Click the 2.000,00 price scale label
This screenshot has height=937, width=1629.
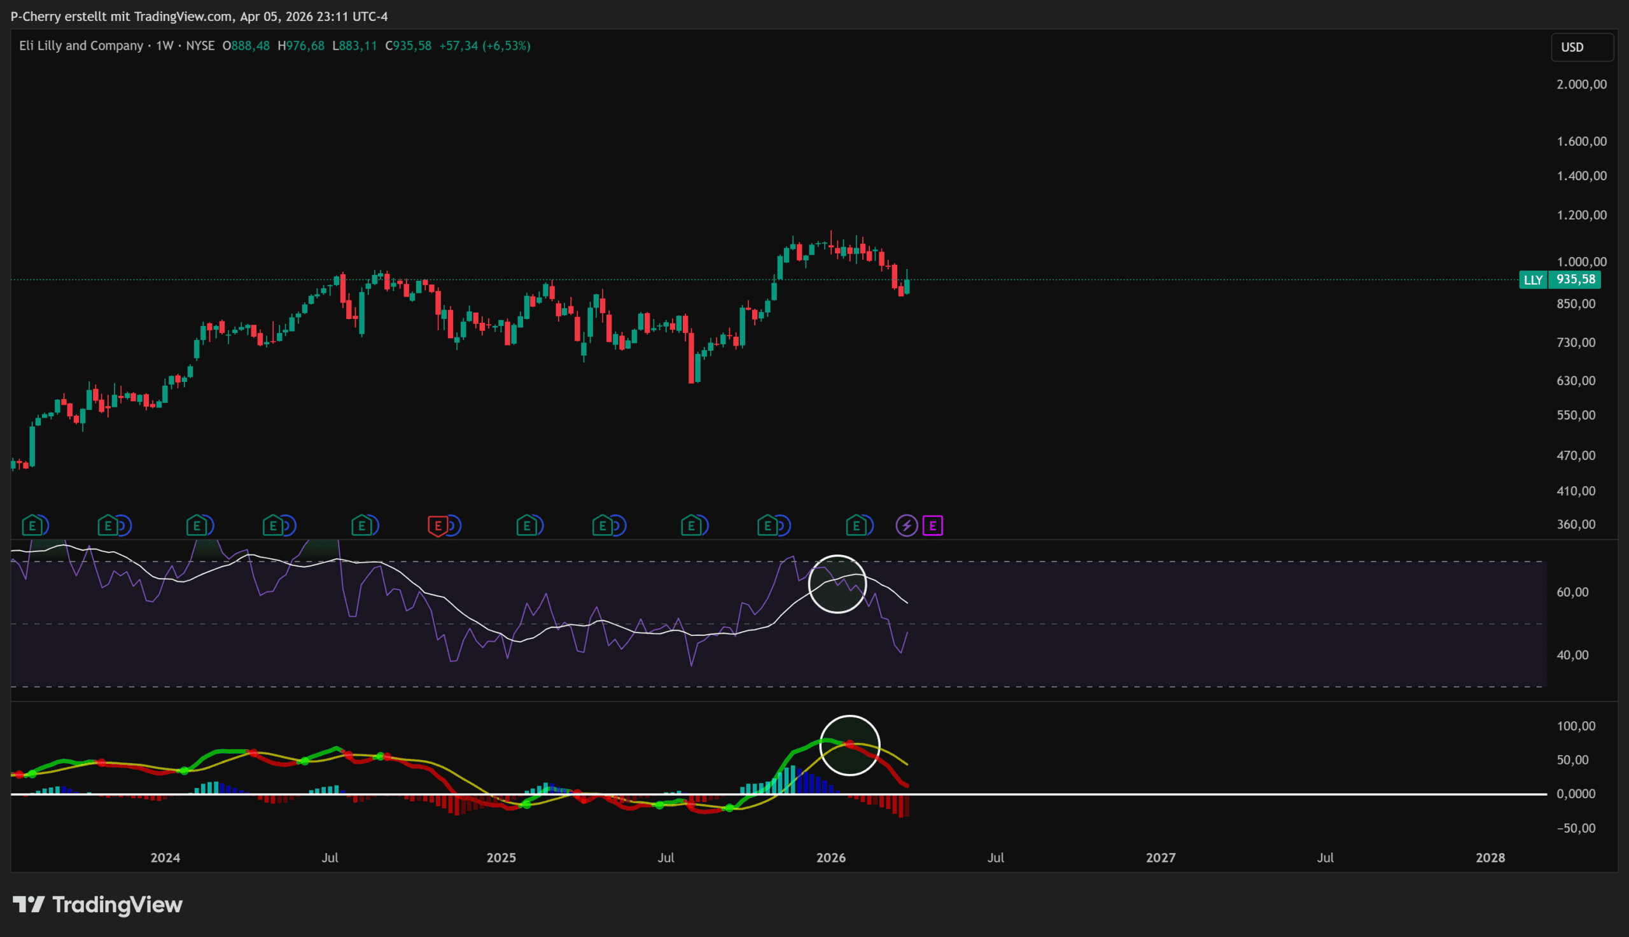(x=1581, y=84)
